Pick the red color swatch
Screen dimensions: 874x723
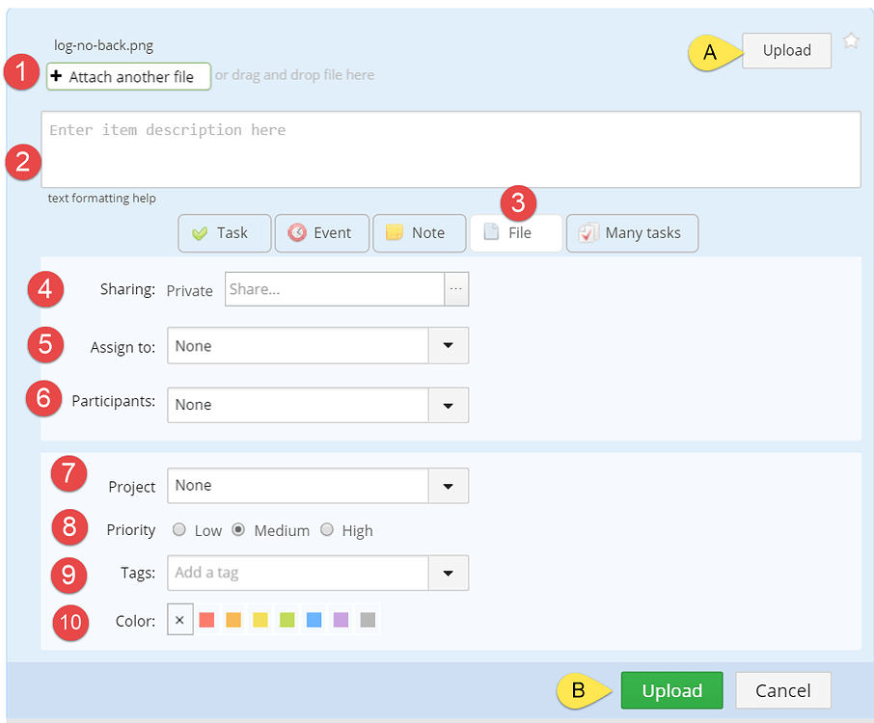click(206, 619)
